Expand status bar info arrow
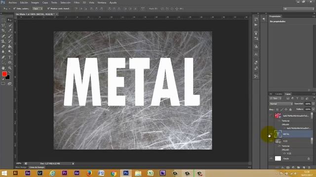The image size is (316, 177). 73,164
